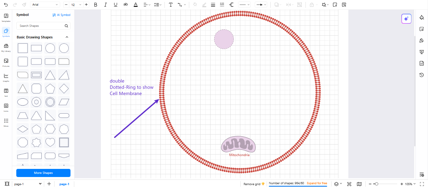Open the version History panel
This screenshot has height=187, width=428.
coord(421,75)
